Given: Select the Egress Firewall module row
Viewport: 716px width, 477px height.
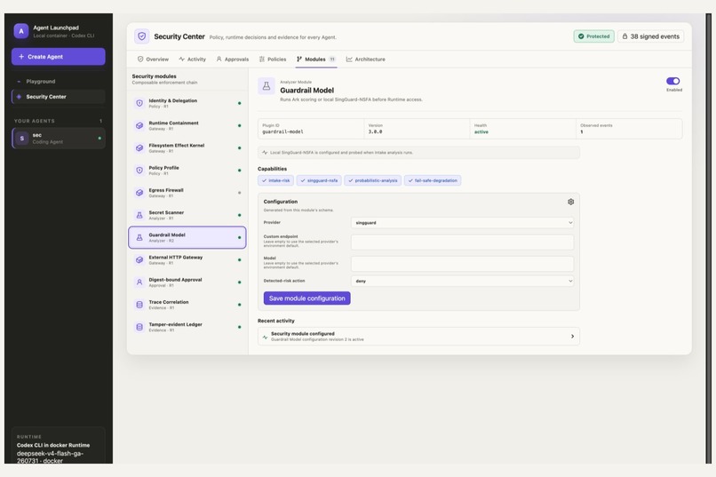Looking at the screenshot, I should 187,193.
